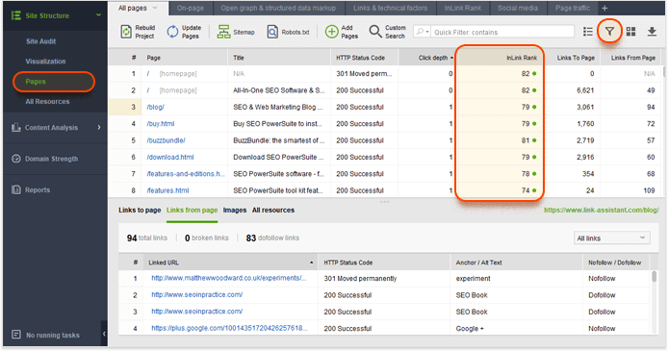Screen dimensions: 668x351
Task: Open the /download.html page link
Action: point(170,157)
